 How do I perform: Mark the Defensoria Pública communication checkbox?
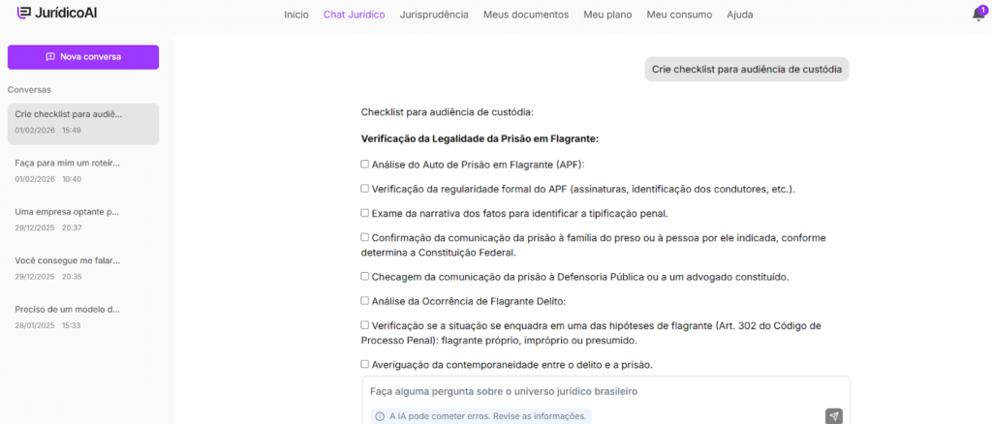click(365, 276)
